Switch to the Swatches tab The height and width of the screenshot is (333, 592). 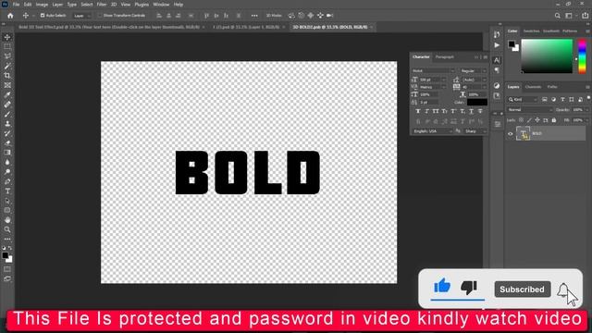click(531, 31)
